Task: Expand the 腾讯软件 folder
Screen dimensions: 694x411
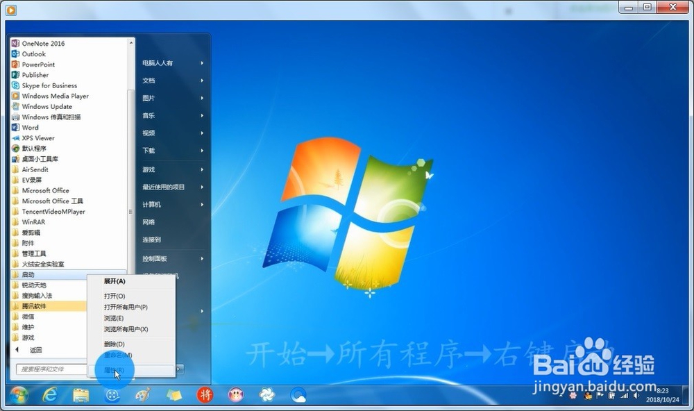Action: pos(48,306)
